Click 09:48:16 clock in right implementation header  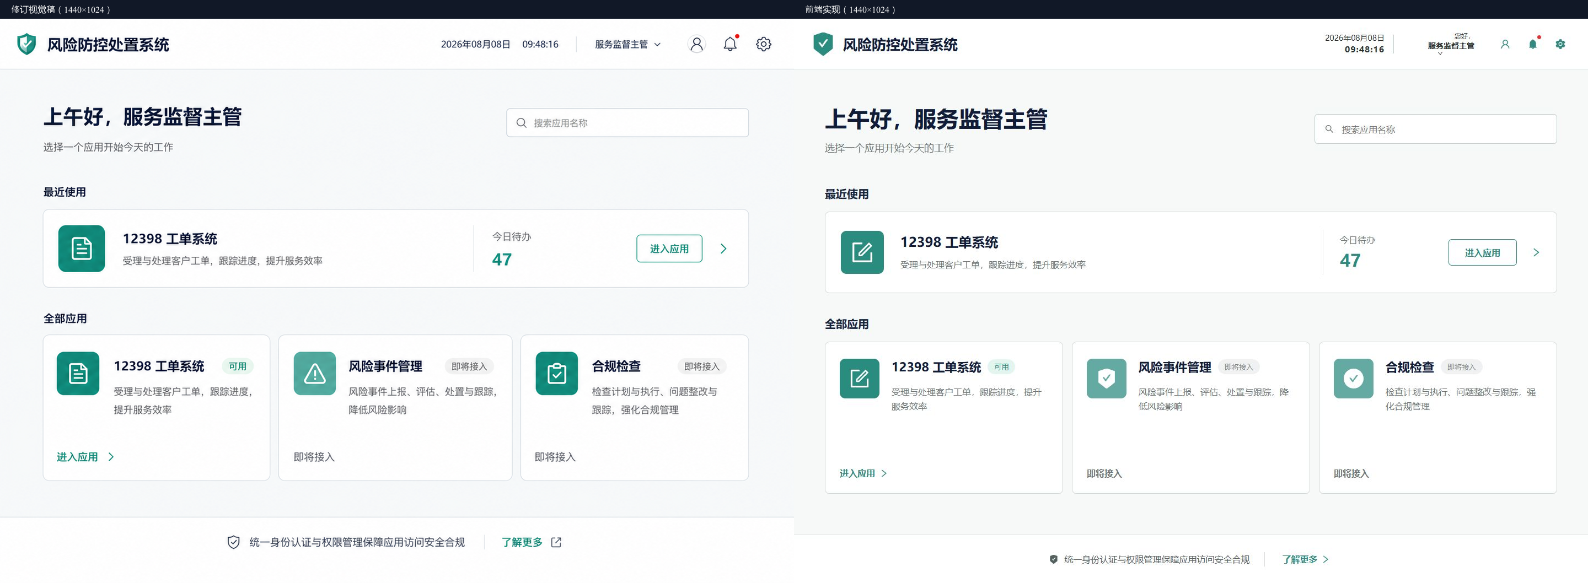coord(1364,49)
